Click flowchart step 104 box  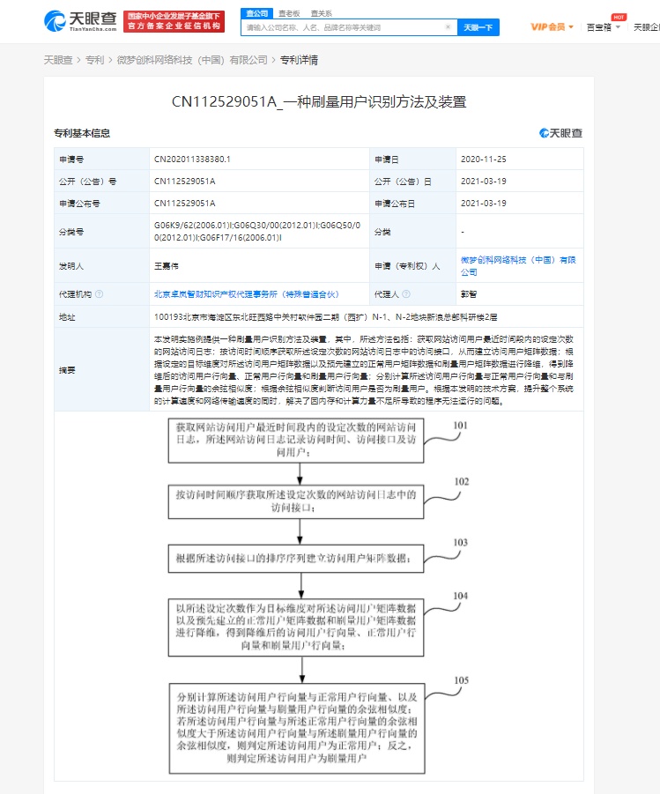click(x=296, y=627)
